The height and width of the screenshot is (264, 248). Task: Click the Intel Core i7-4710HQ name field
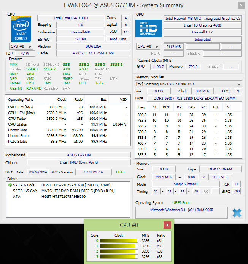click(x=71, y=18)
